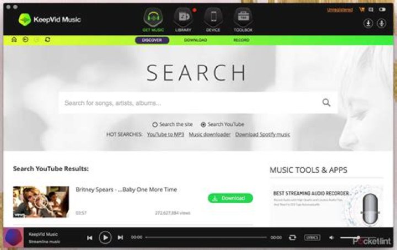Open the Toolbox section

[x=243, y=20]
